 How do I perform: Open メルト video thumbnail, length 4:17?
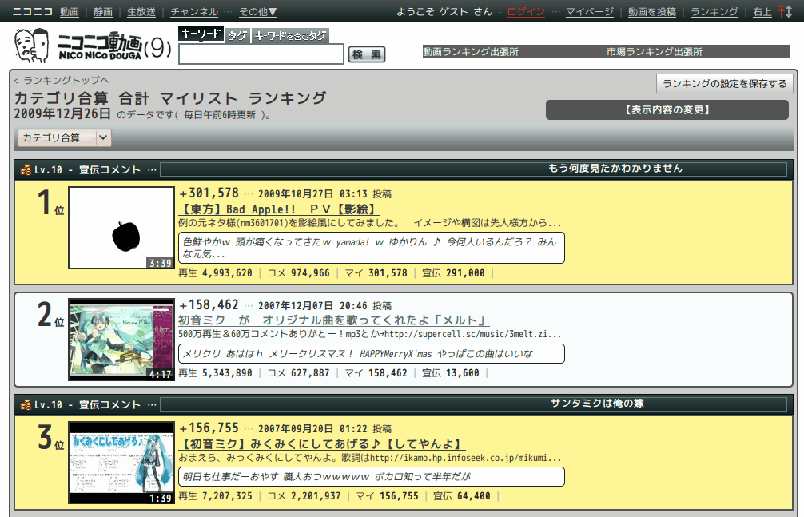(x=121, y=340)
